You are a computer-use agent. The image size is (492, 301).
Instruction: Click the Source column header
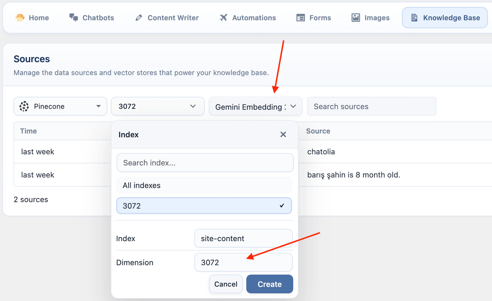click(318, 131)
